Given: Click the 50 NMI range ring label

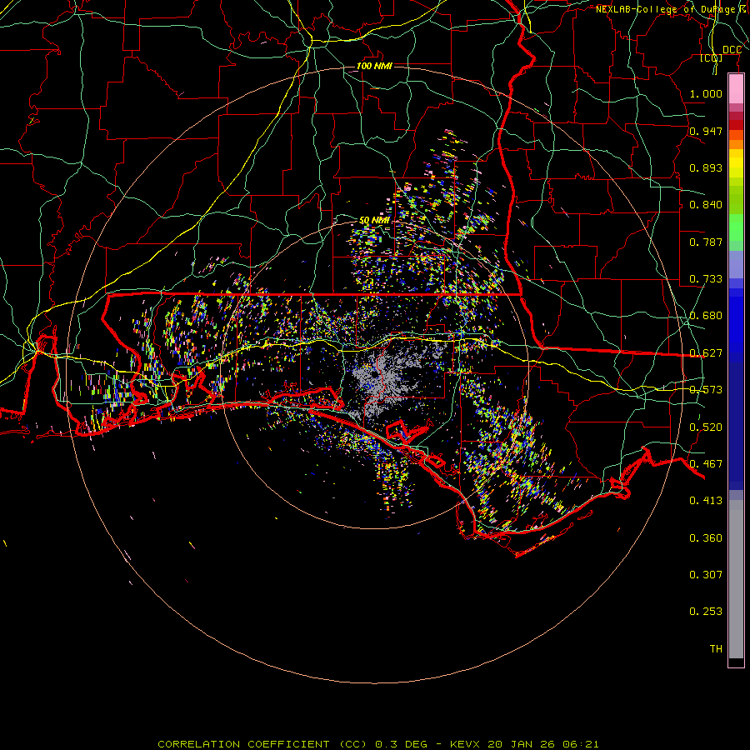Looking at the screenshot, I should click(374, 220).
